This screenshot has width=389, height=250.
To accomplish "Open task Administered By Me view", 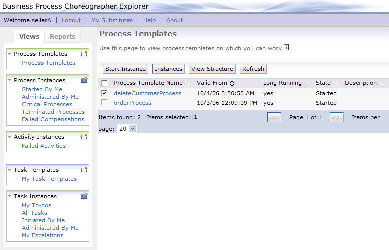I will (50, 228).
